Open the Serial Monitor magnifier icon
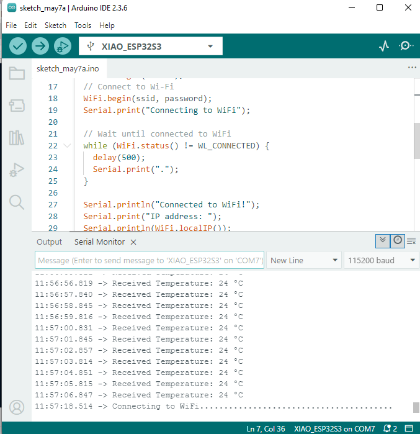Screen dimensions: 420x434 (x=406, y=46)
